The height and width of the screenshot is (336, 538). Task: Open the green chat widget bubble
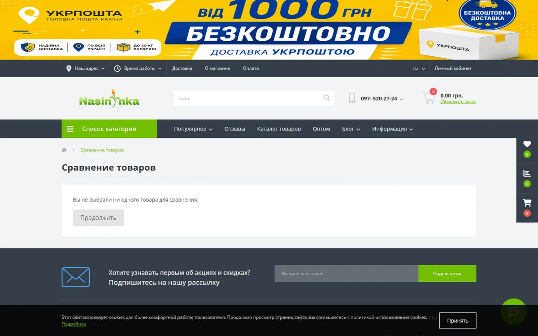click(514, 312)
